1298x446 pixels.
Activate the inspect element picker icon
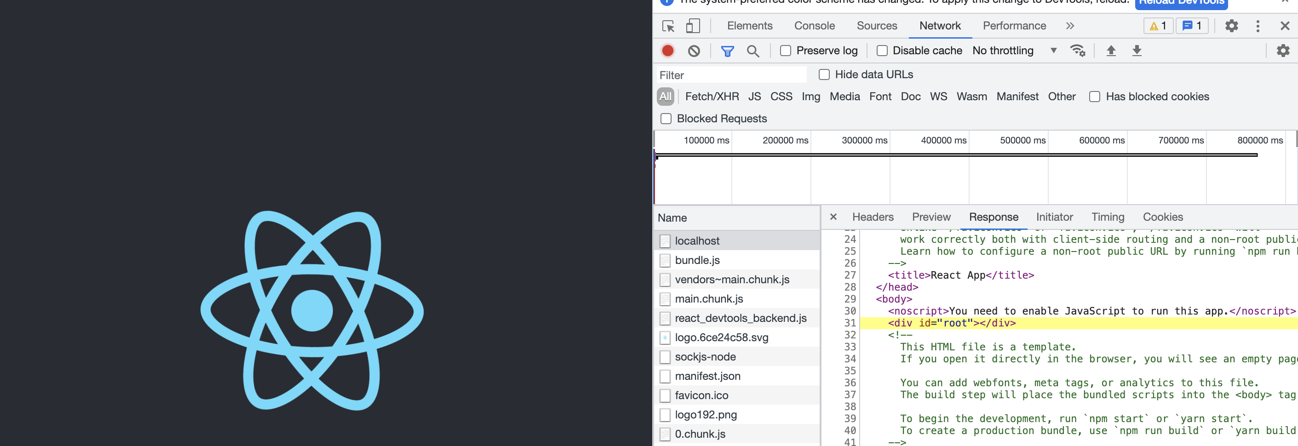click(x=668, y=26)
